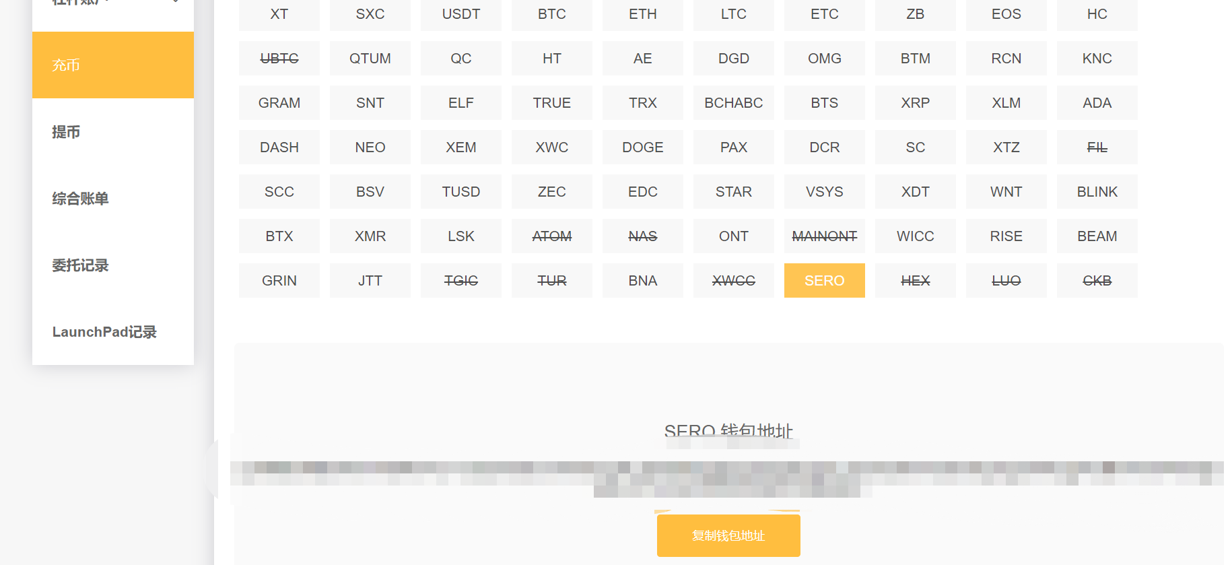
Task: Choose the LTC coin
Action: pos(734,14)
